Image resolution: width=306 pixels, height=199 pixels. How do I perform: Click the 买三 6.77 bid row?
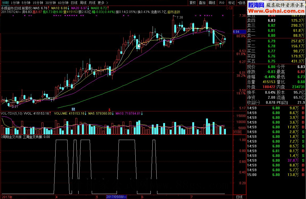[x=276, y=51]
